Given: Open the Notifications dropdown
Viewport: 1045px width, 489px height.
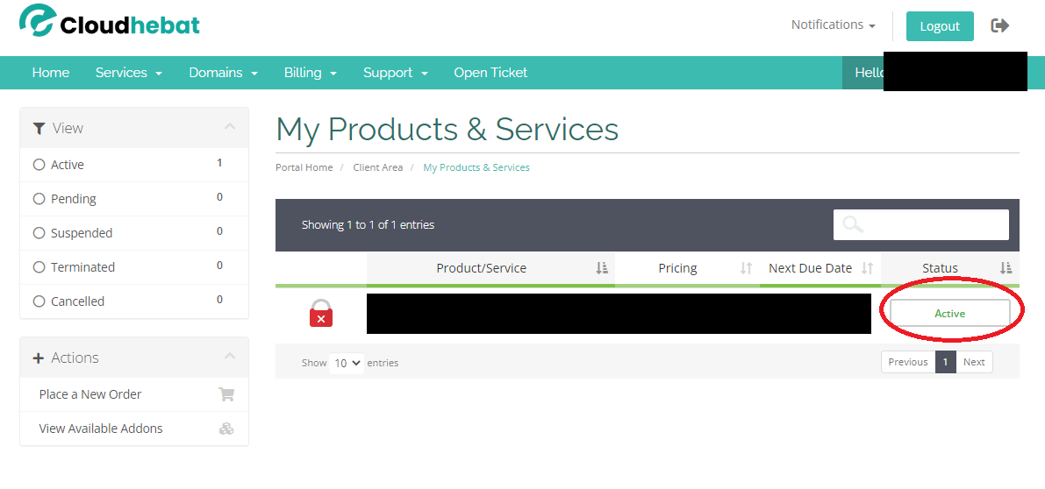Looking at the screenshot, I should pos(833,25).
